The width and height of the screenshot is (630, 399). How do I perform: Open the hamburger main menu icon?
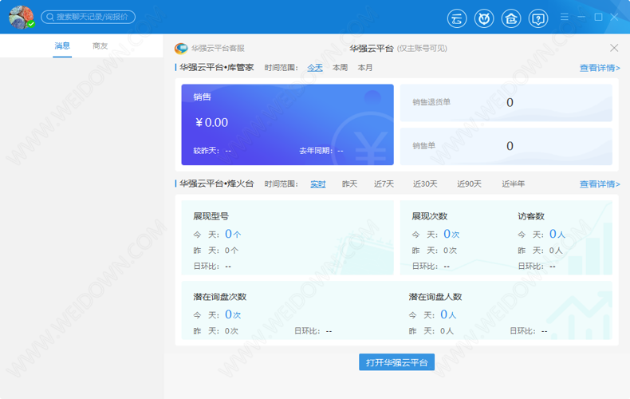pos(565,17)
